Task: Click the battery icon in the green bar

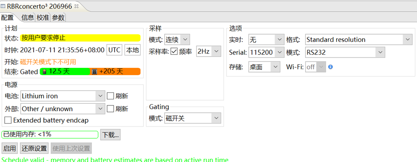Action: tap(45, 72)
